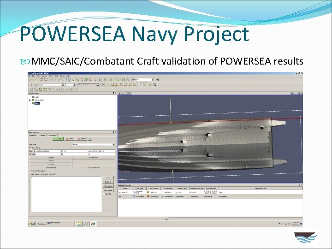Open the vector component dropdown
332x249 pixels.
[70, 85]
